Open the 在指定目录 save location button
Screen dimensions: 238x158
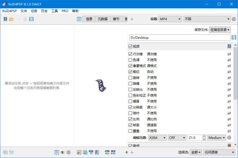tap(219, 29)
